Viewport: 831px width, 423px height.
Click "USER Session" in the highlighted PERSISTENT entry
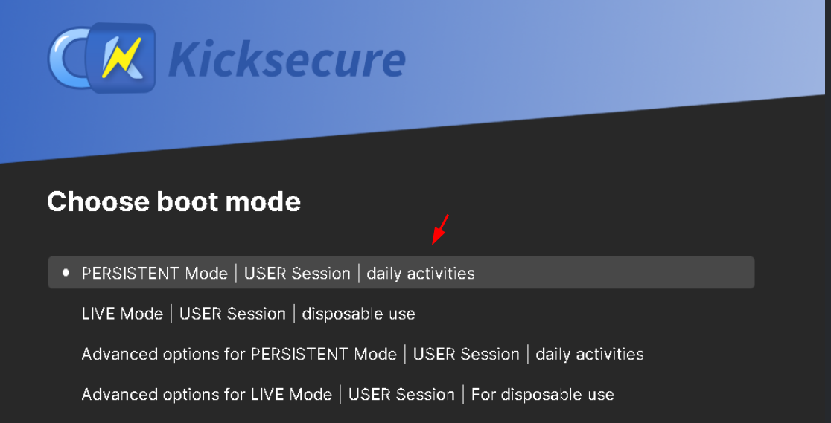(x=297, y=274)
